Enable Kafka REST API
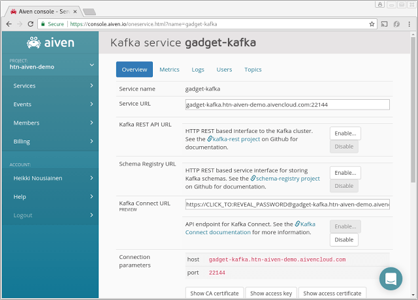Image resolution: width=418 pixels, height=300 pixels. tap(346, 133)
